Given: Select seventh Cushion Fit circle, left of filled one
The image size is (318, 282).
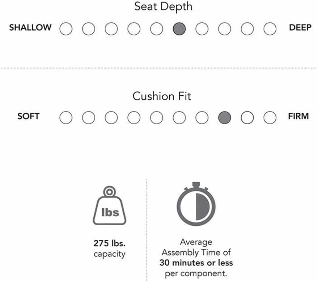Looking at the screenshot, I should (x=202, y=117).
